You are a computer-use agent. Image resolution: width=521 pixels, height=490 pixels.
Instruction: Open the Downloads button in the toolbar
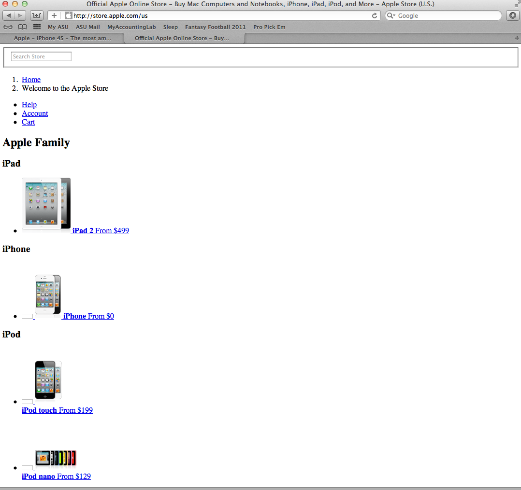coord(513,15)
